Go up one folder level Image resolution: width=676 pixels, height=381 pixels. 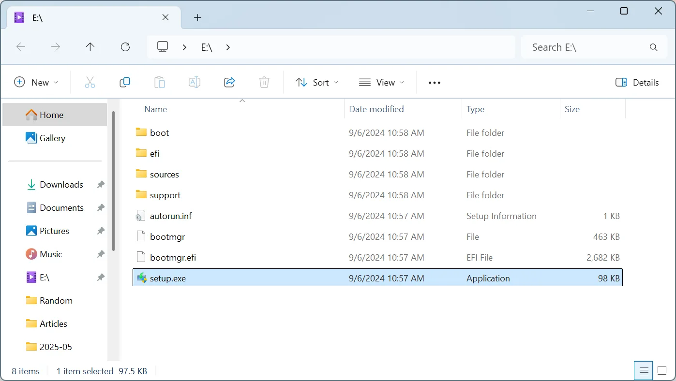tap(90, 47)
